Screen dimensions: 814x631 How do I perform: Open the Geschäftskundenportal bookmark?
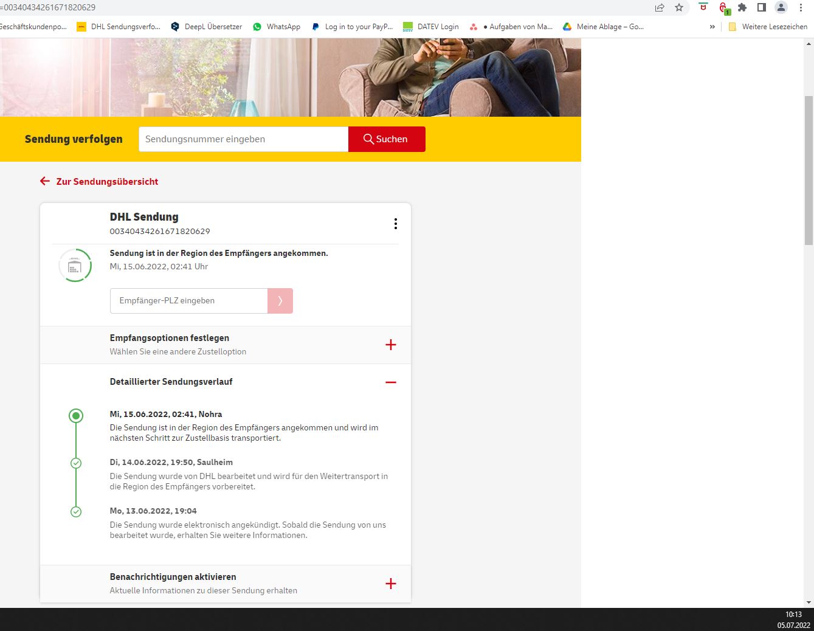(x=33, y=27)
